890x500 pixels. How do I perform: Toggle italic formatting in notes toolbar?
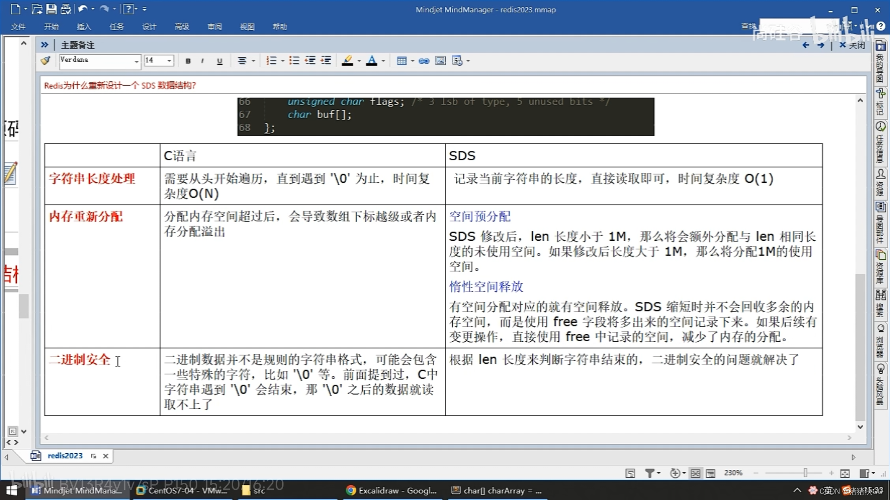(x=202, y=61)
